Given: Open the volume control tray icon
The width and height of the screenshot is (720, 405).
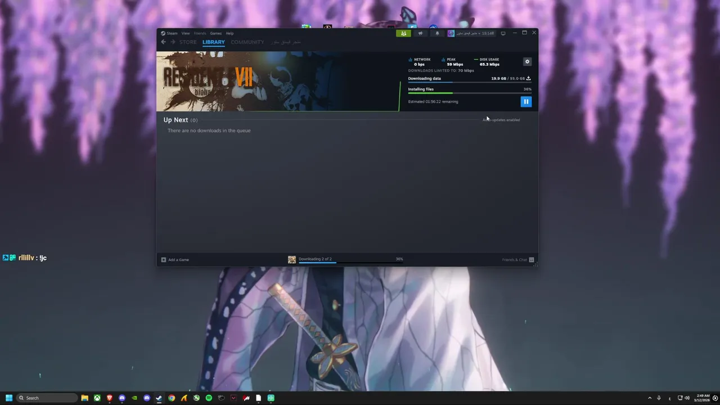Looking at the screenshot, I should click(687, 398).
